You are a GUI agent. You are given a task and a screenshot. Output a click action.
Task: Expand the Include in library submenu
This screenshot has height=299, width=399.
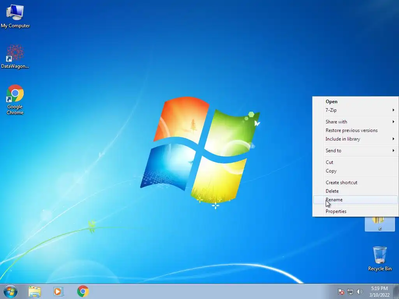point(355,139)
